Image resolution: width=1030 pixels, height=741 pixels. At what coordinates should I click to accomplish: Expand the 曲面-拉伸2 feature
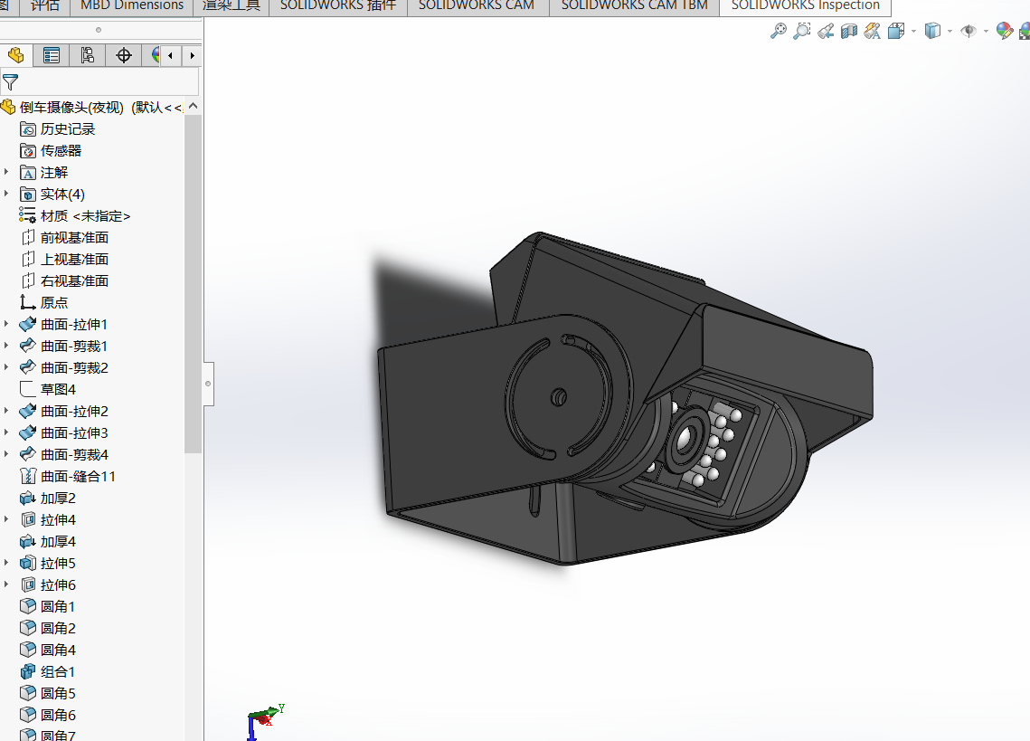(6, 411)
